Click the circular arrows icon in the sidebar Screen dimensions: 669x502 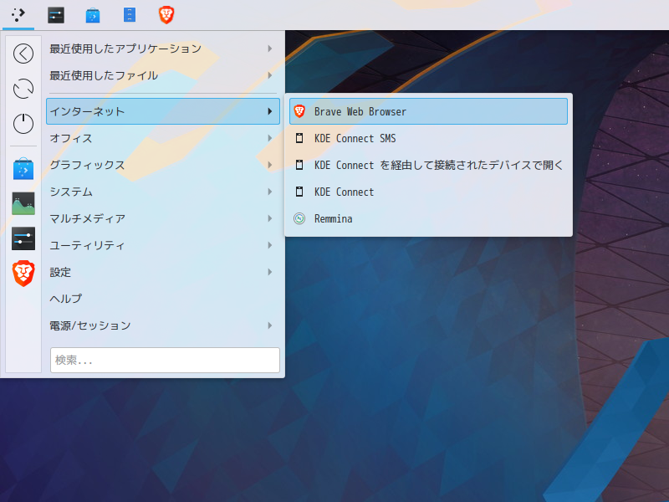click(x=23, y=89)
